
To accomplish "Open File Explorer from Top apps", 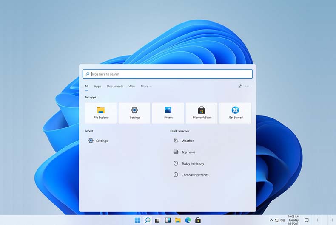I will 101,112.
